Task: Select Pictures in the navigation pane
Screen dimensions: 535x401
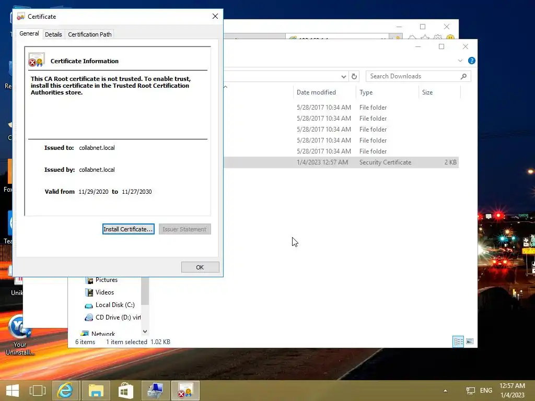Action: pyautogui.click(x=107, y=280)
